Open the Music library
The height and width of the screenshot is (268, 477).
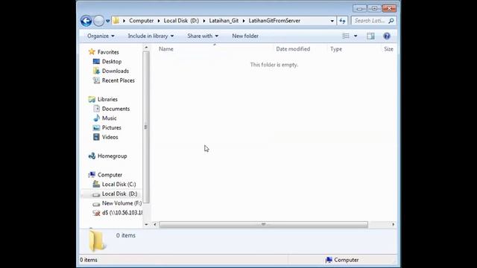coord(110,118)
